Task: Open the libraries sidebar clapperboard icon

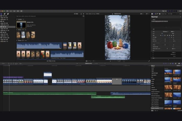Action: coord(1,14)
